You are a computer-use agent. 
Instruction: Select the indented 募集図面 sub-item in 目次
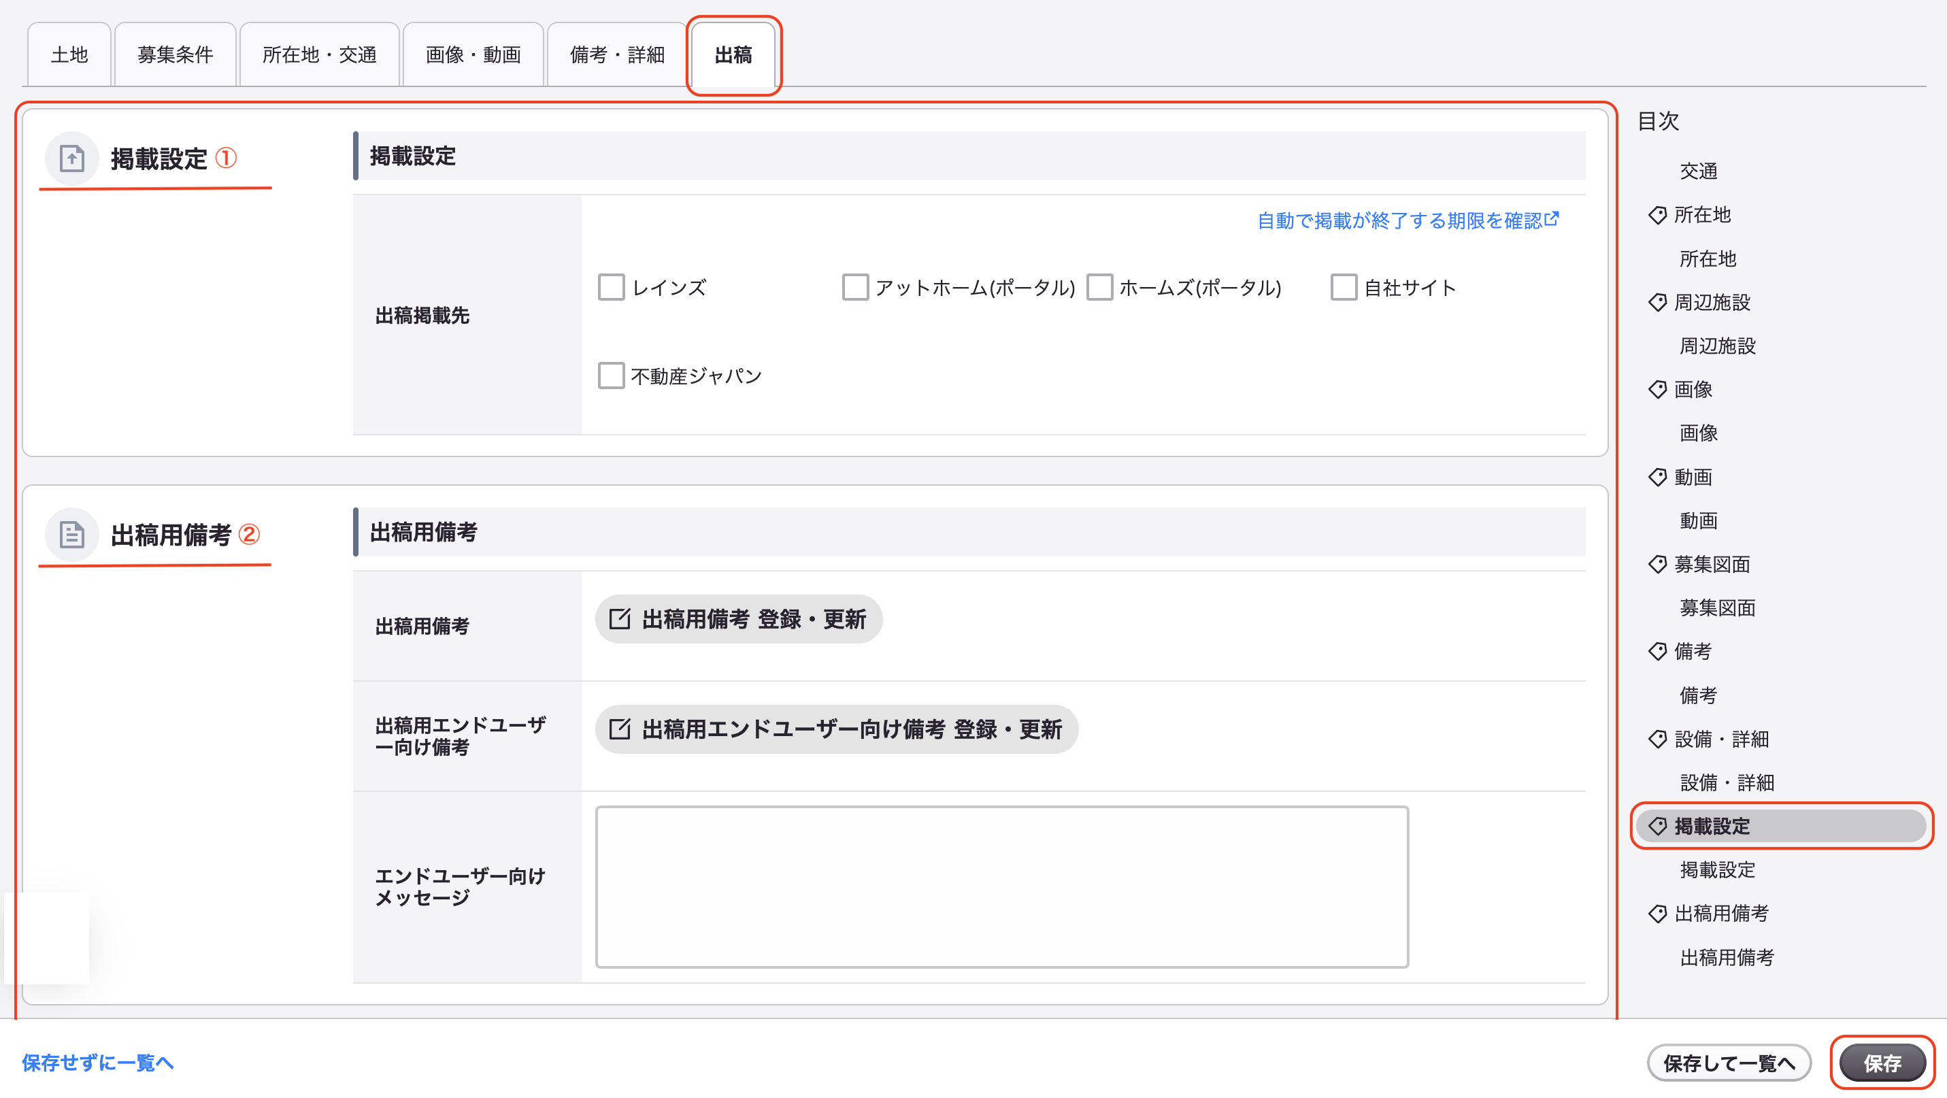1717,608
